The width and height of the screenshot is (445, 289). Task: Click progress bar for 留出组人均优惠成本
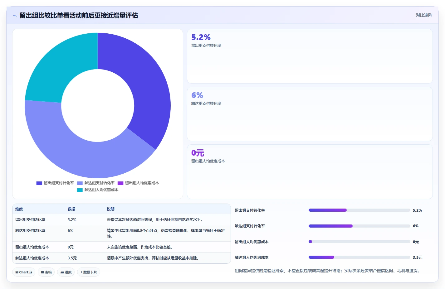359,242
